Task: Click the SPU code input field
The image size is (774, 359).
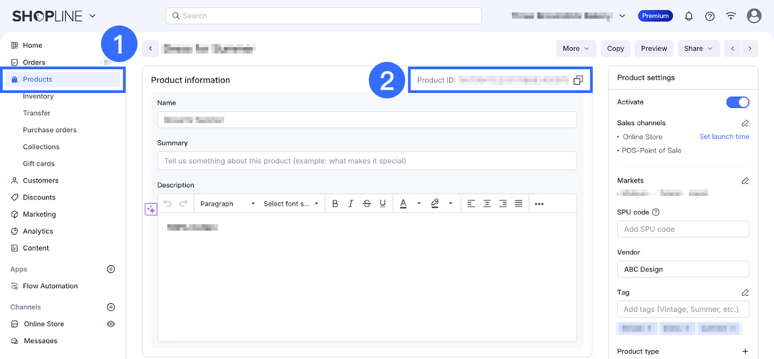Action: pyautogui.click(x=683, y=229)
